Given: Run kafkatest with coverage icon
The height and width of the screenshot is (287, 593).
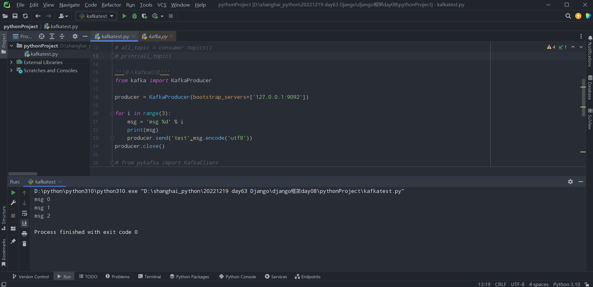Looking at the screenshot, I should pos(144,16).
